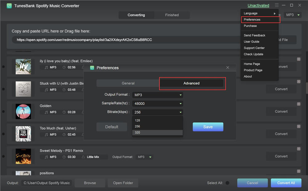Collapse the Bitrate 256 dropdown
Image resolution: width=308 pixels, height=191 pixels.
(x=157, y=112)
